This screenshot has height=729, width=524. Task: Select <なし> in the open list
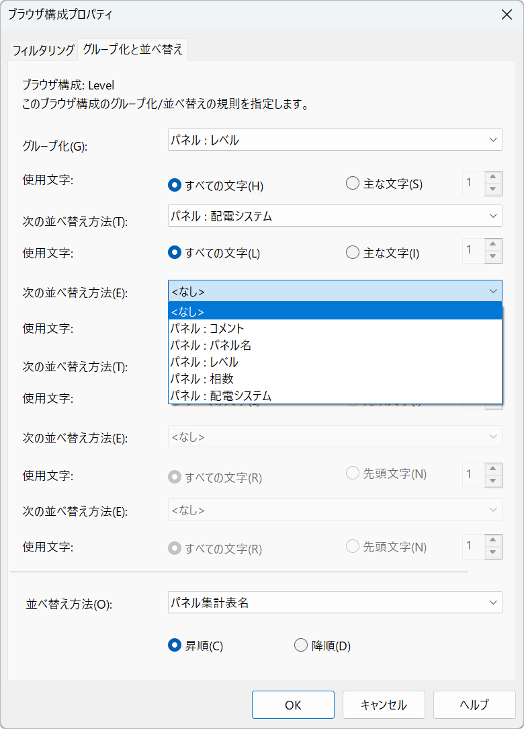point(188,312)
